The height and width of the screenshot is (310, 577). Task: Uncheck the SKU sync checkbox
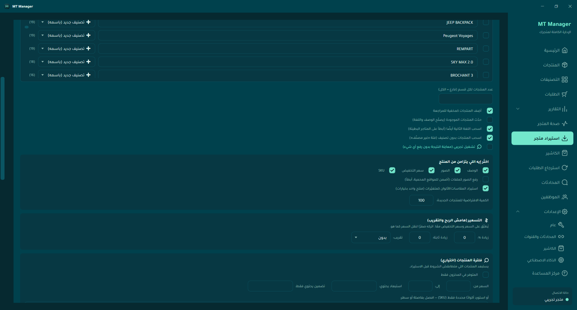tap(392, 170)
